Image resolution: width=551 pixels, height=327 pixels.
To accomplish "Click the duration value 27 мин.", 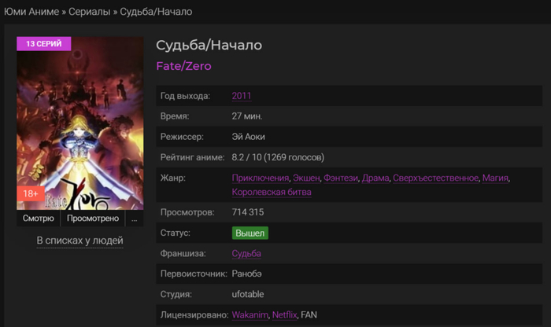I will tap(247, 116).
